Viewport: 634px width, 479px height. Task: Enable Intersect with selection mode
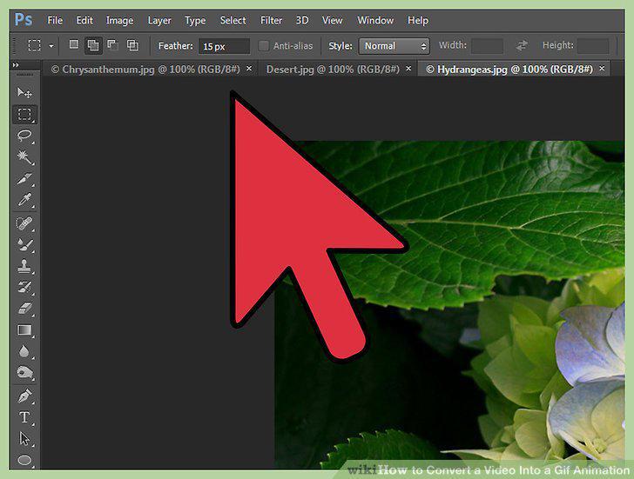[x=132, y=45]
